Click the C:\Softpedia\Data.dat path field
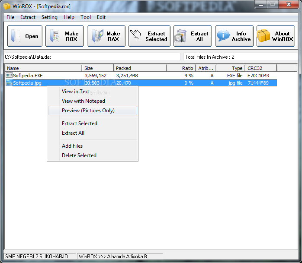 92,57
